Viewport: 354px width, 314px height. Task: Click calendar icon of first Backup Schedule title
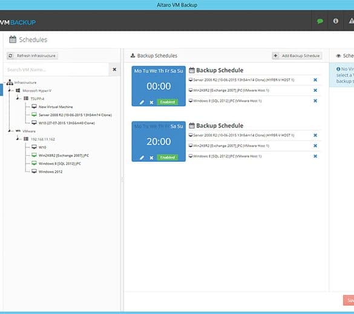coord(192,70)
